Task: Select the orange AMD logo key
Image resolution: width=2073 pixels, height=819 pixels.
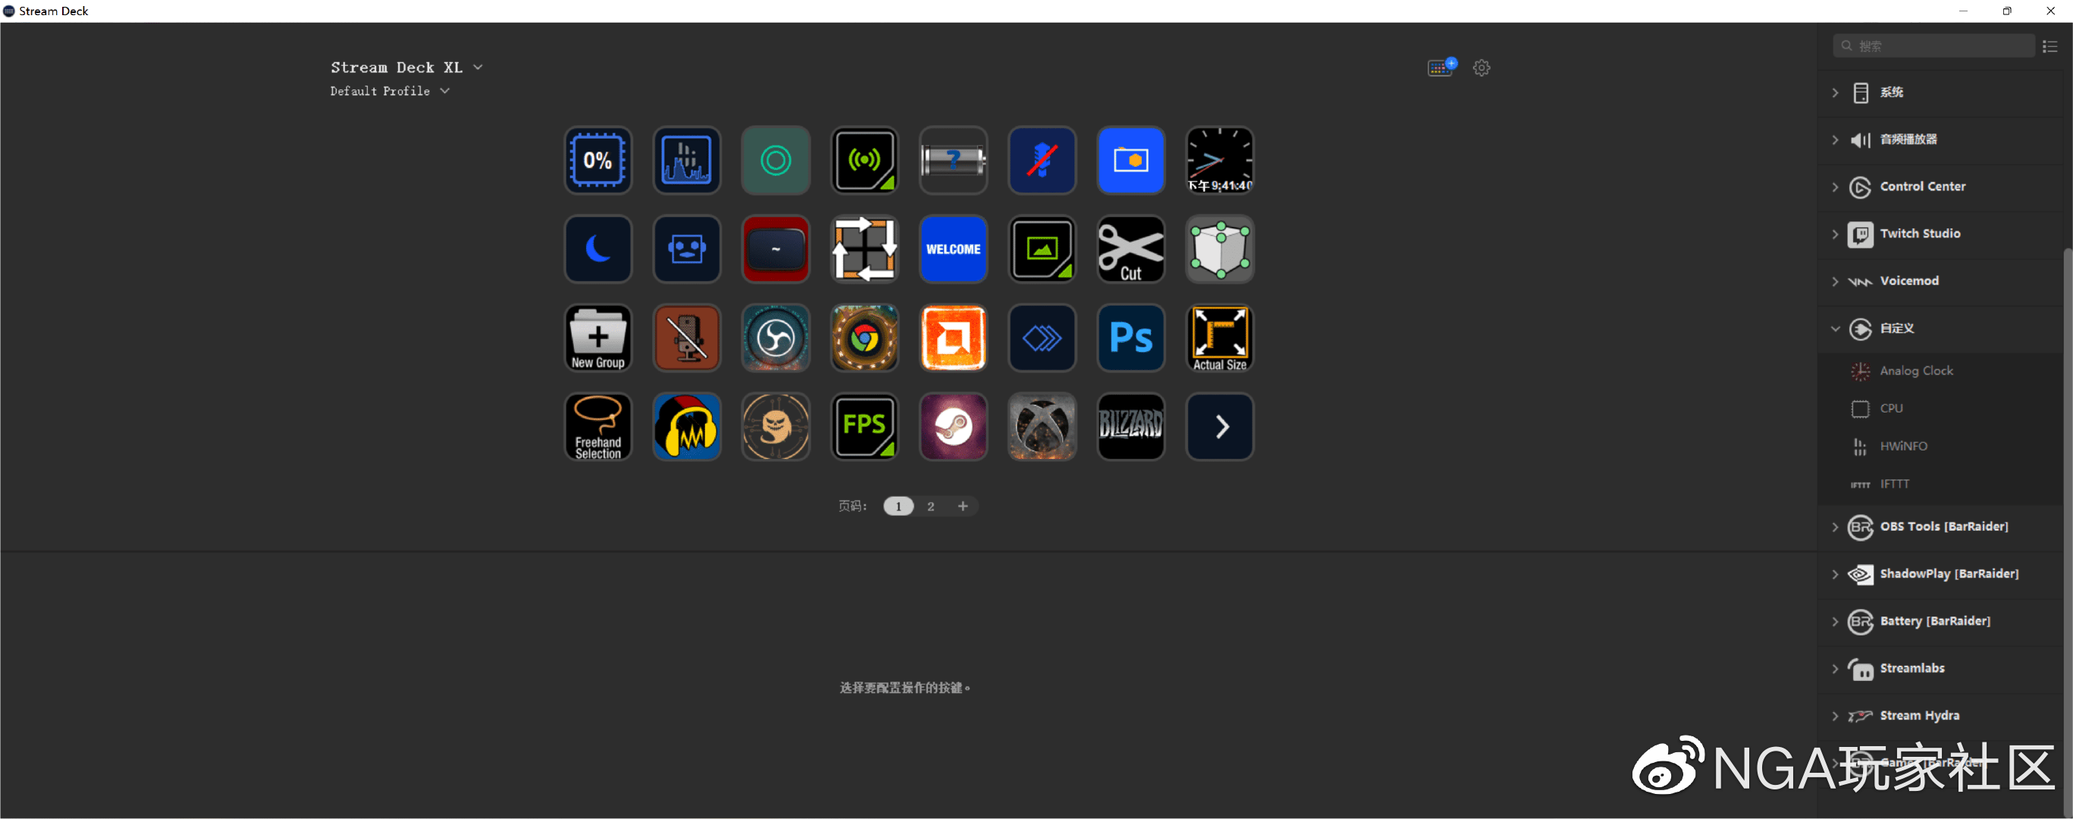Action: tap(953, 338)
